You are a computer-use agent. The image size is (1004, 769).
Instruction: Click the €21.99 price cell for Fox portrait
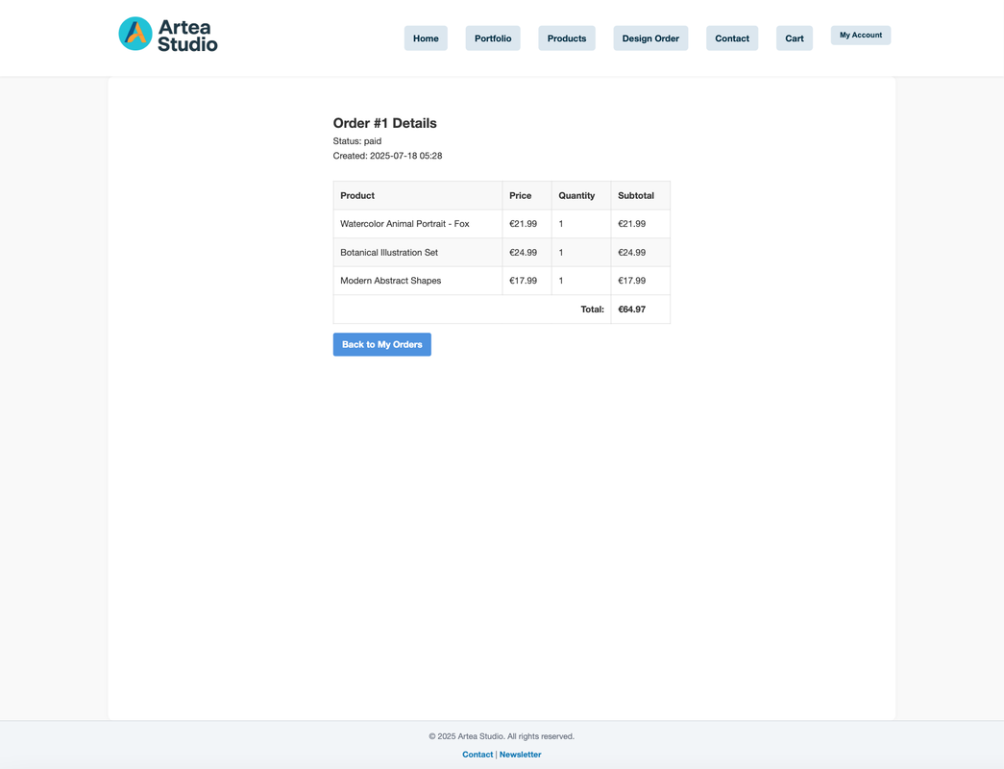(526, 224)
